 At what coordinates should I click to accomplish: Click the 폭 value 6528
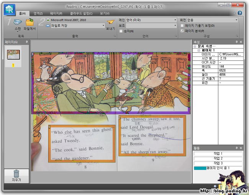222,71
